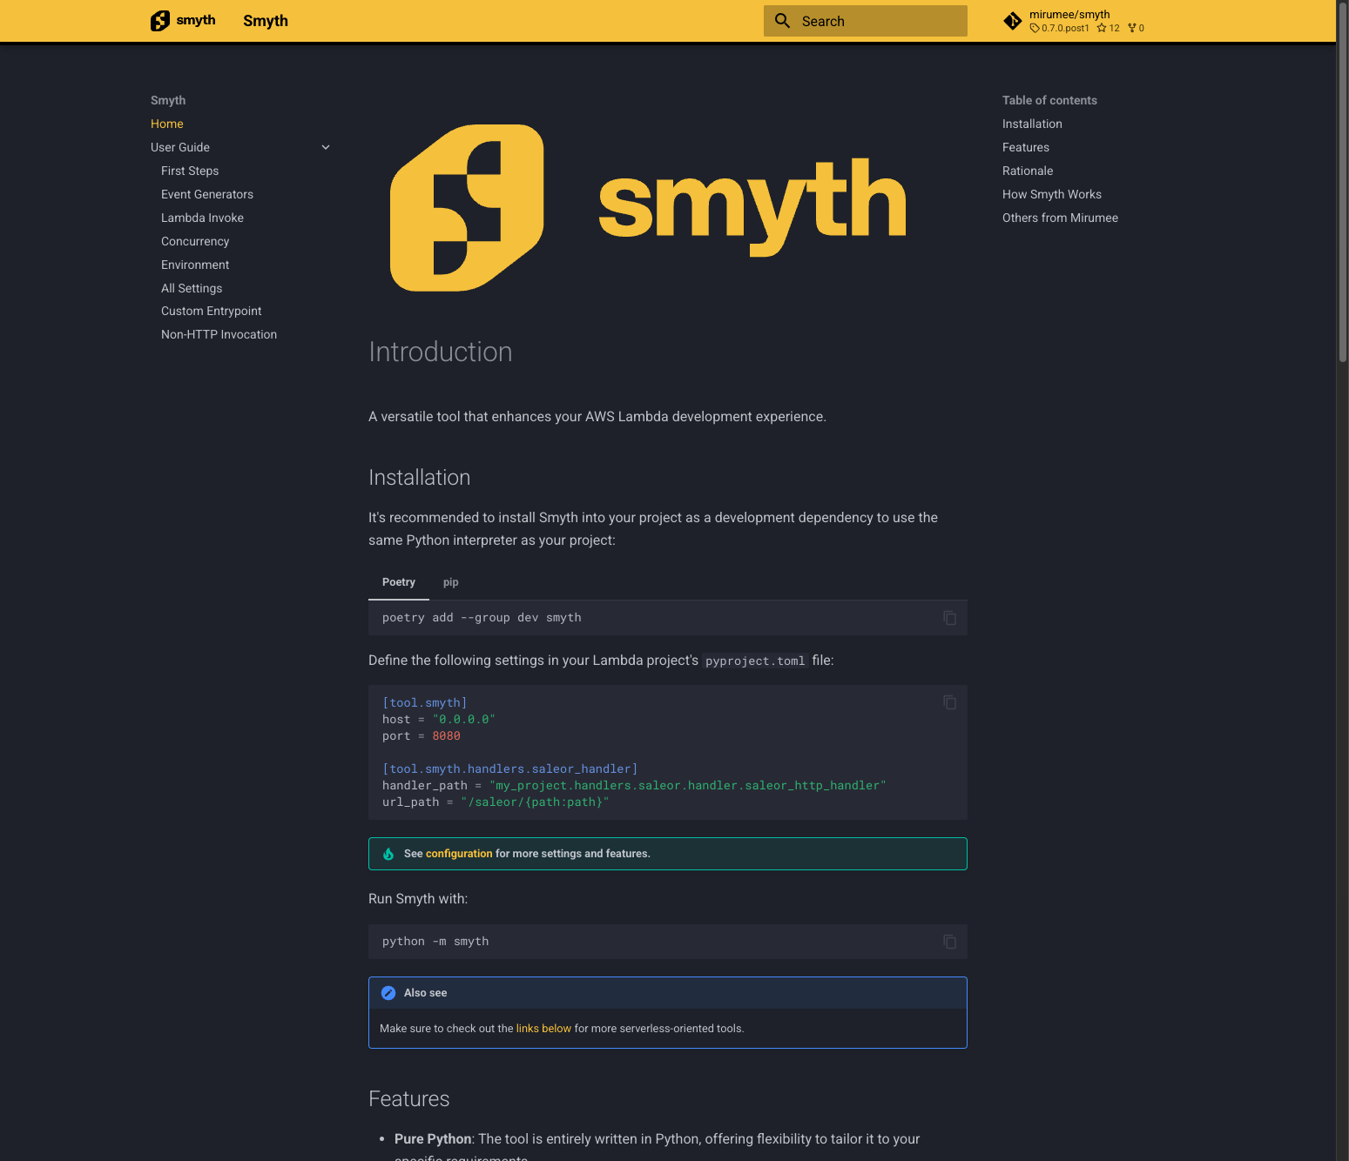Screen dimensions: 1349x1161
Task: Click the Smyth header title
Action: [266, 21]
